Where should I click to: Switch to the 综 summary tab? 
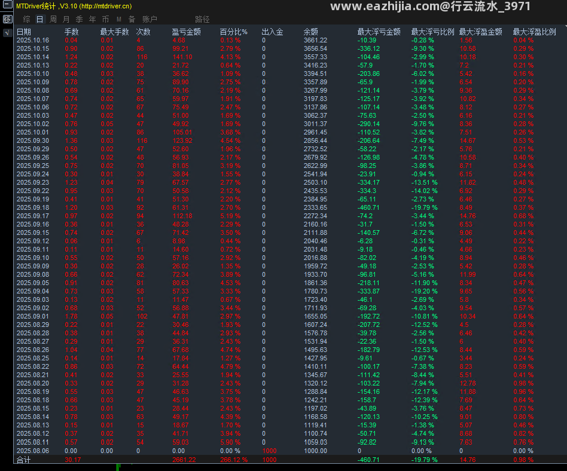pos(26,19)
